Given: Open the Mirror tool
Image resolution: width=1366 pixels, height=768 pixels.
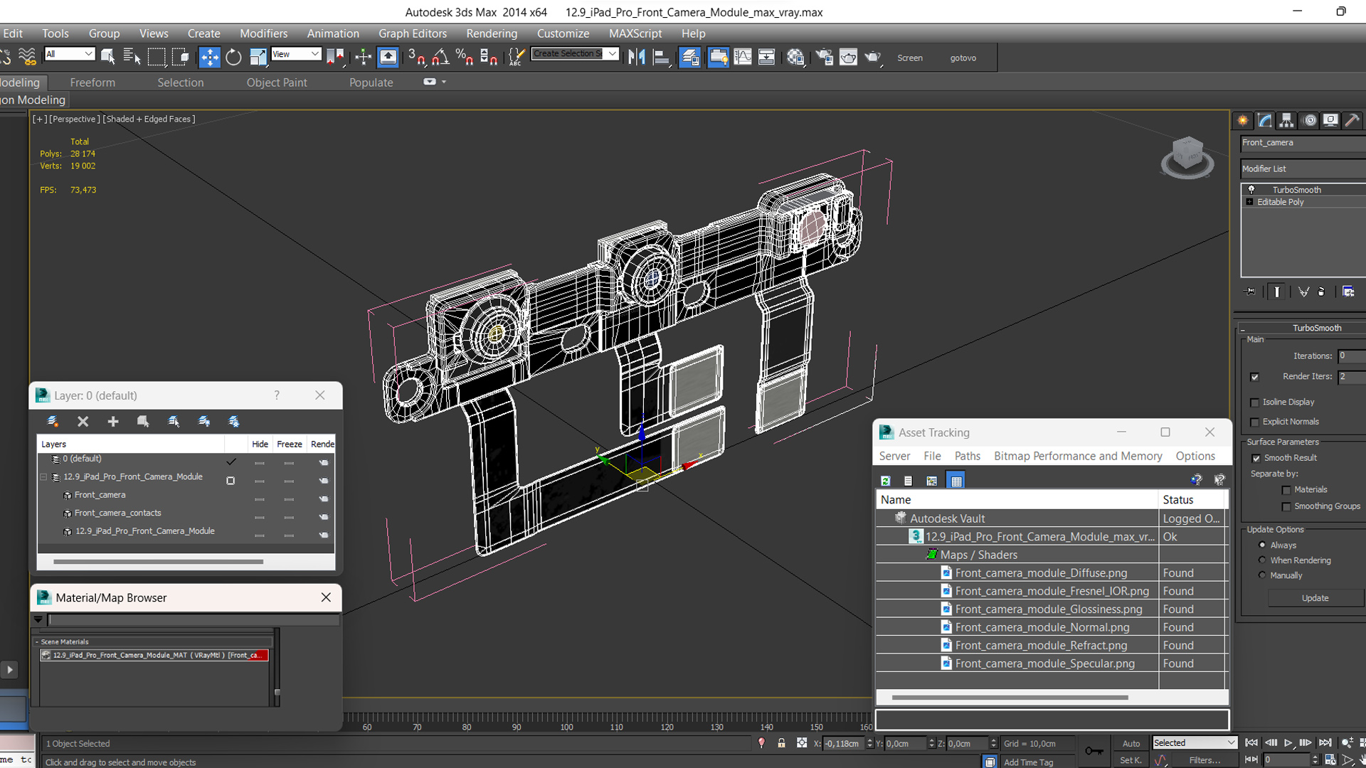Looking at the screenshot, I should tap(637, 57).
